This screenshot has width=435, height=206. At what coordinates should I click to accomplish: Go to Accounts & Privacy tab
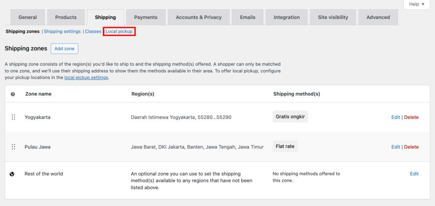tap(199, 17)
